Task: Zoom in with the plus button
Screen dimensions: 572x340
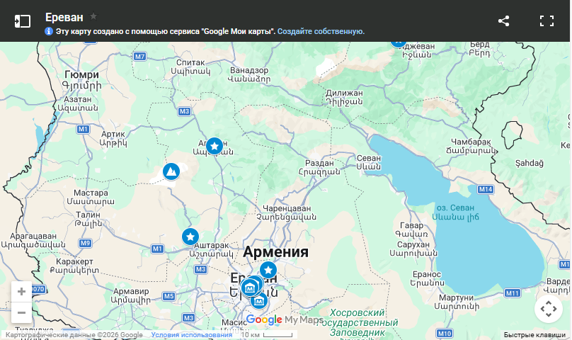Action: click(21, 291)
